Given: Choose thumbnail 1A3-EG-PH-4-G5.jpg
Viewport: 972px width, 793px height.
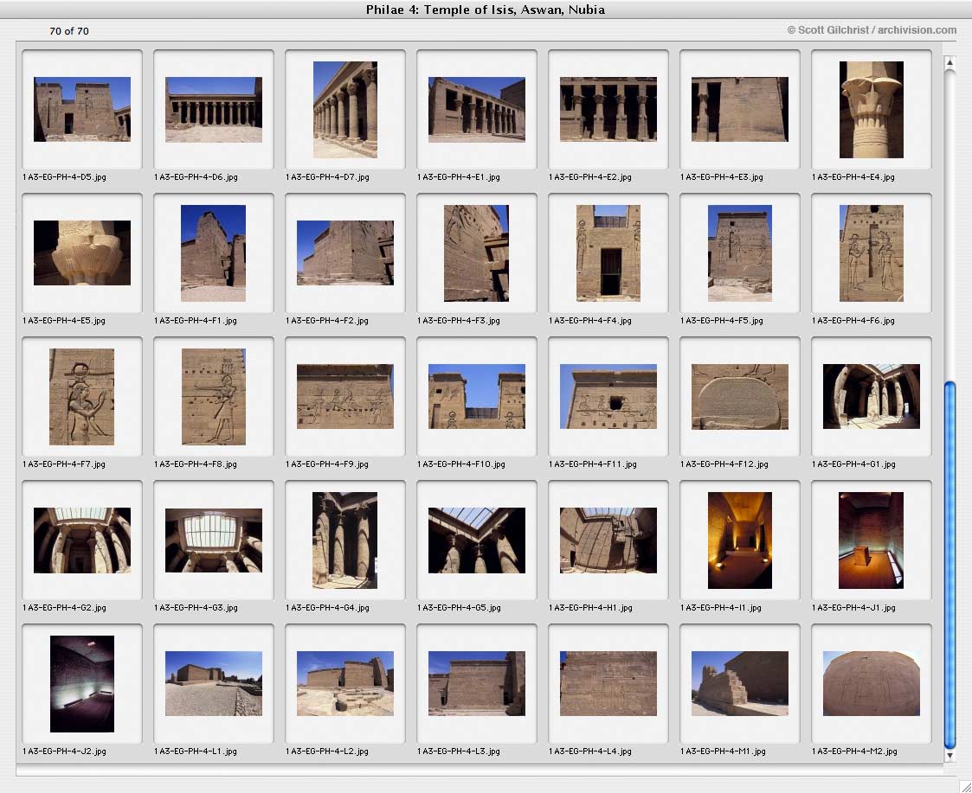Looking at the screenshot, I should coord(477,540).
